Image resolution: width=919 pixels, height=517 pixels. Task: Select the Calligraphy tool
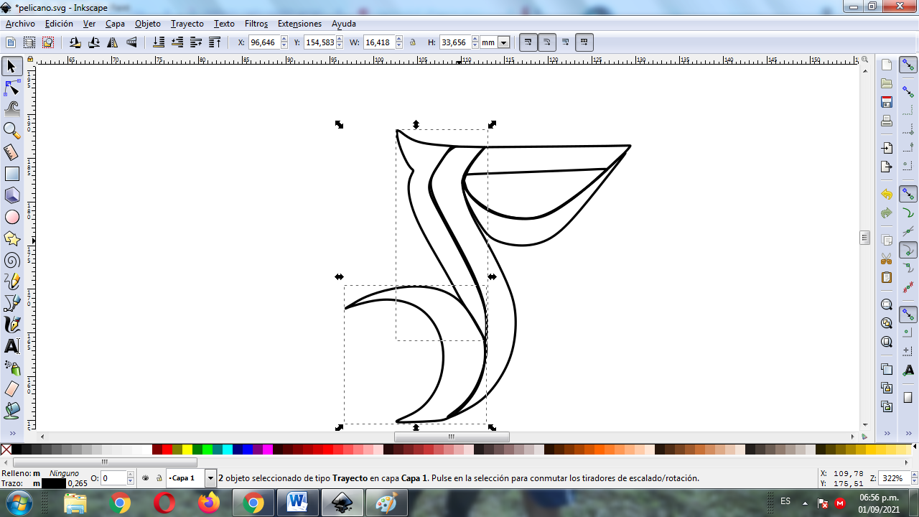point(11,325)
